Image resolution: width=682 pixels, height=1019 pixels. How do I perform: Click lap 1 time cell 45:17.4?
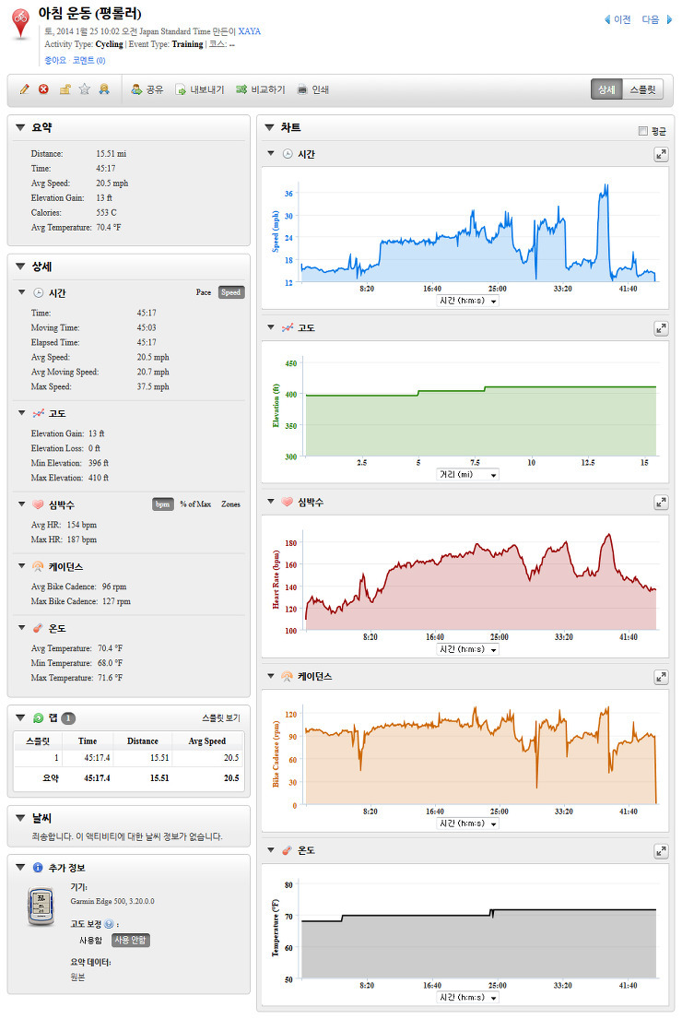pyautogui.click(x=97, y=758)
